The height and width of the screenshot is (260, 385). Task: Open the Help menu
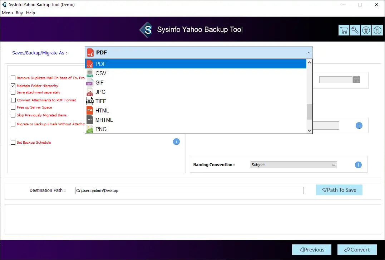point(31,13)
